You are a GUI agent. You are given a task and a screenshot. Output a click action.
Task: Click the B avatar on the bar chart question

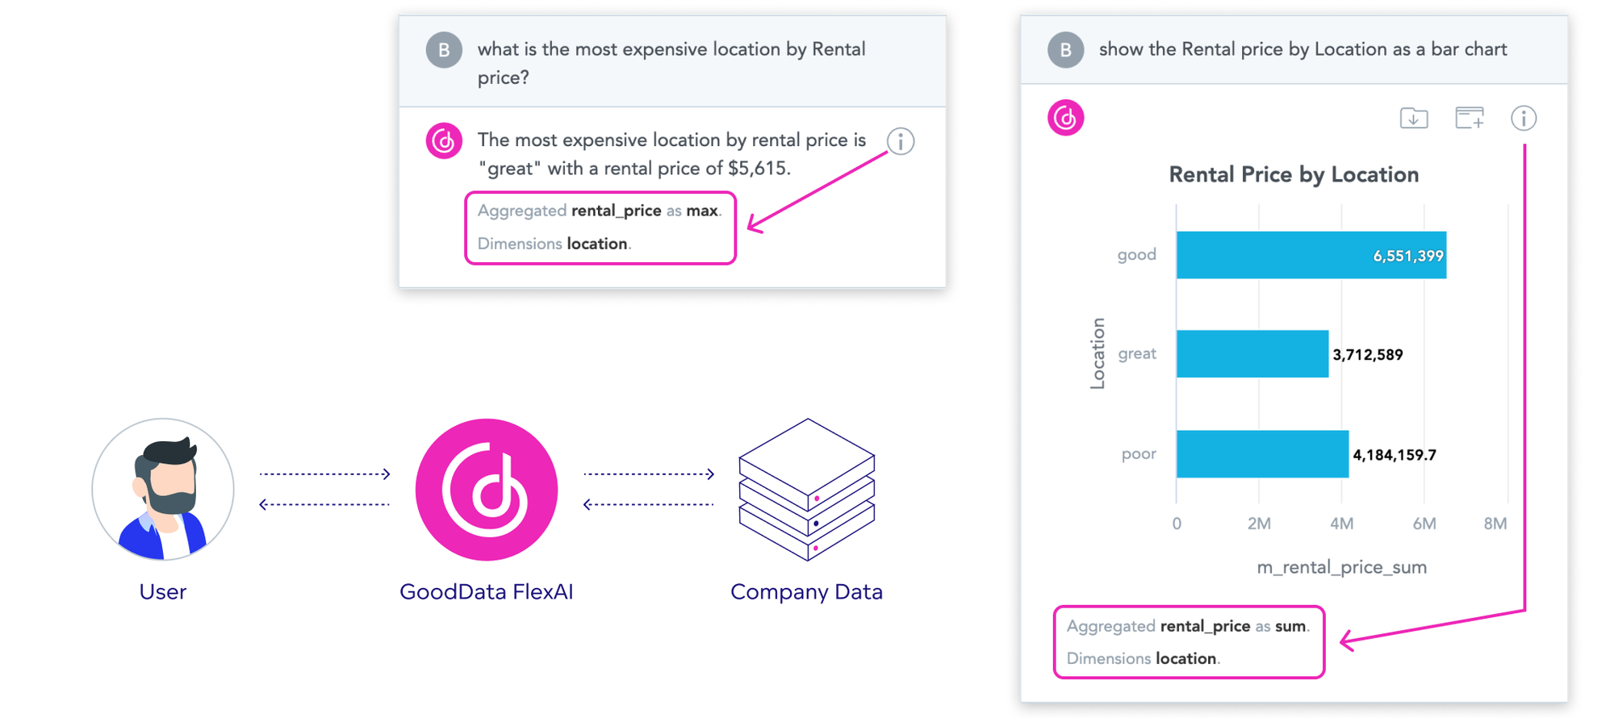(1065, 49)
